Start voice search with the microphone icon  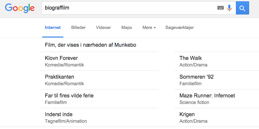point(229,8)
